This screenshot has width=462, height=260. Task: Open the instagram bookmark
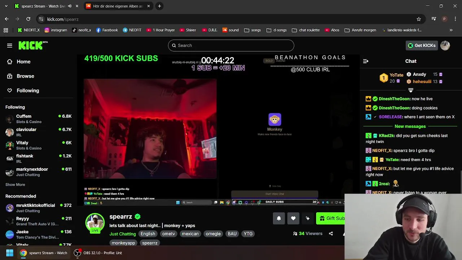click(56, 30)
